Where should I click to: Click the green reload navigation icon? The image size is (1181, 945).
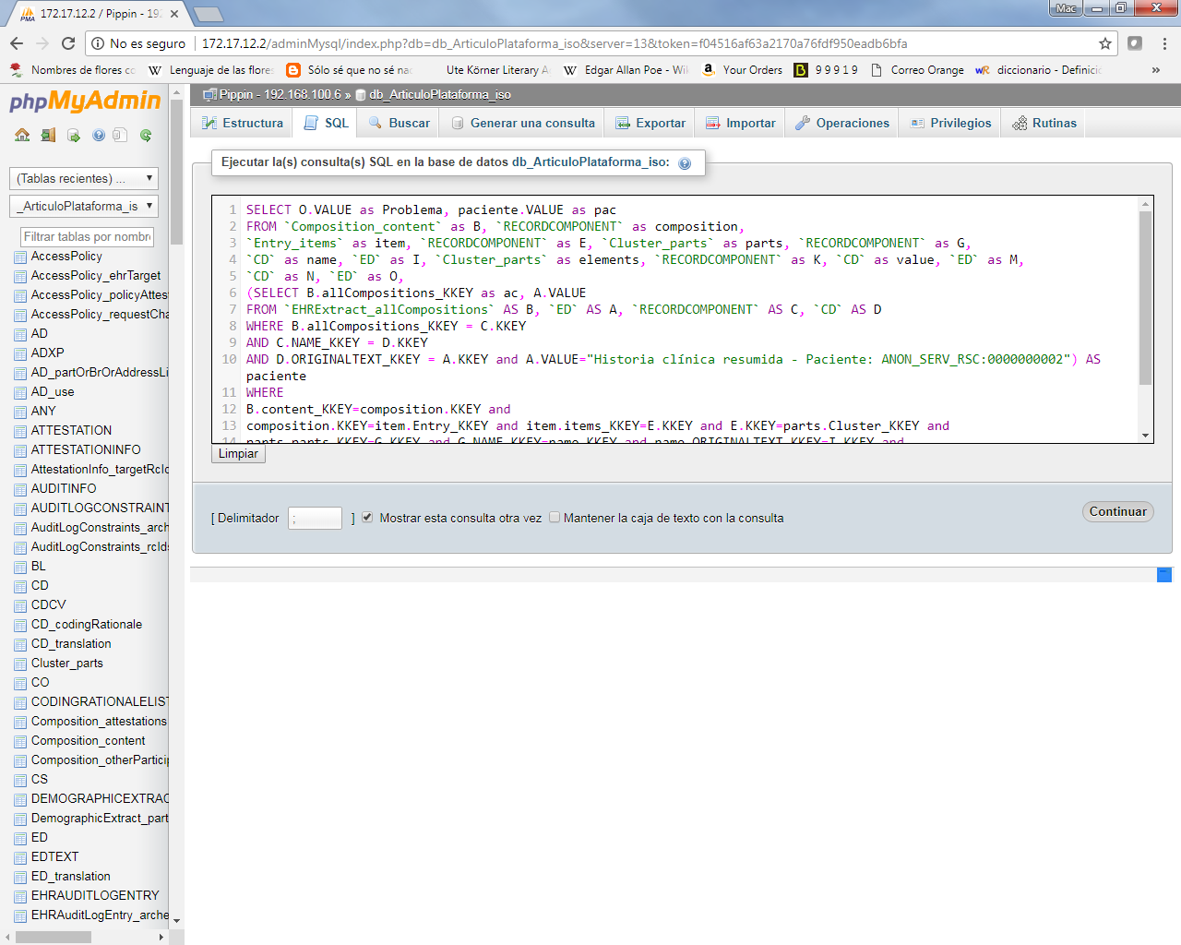(146, 136)
